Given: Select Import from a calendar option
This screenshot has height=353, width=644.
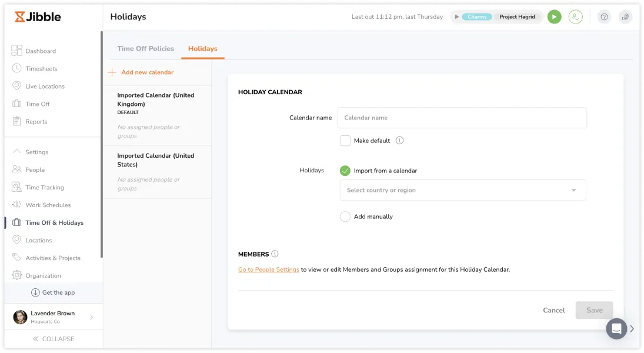Looking at the screenshot, I should click(x=345, y=171).
